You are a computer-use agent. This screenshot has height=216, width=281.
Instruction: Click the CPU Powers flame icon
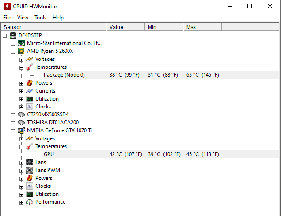pyautogui.click(x=30, y=83)
